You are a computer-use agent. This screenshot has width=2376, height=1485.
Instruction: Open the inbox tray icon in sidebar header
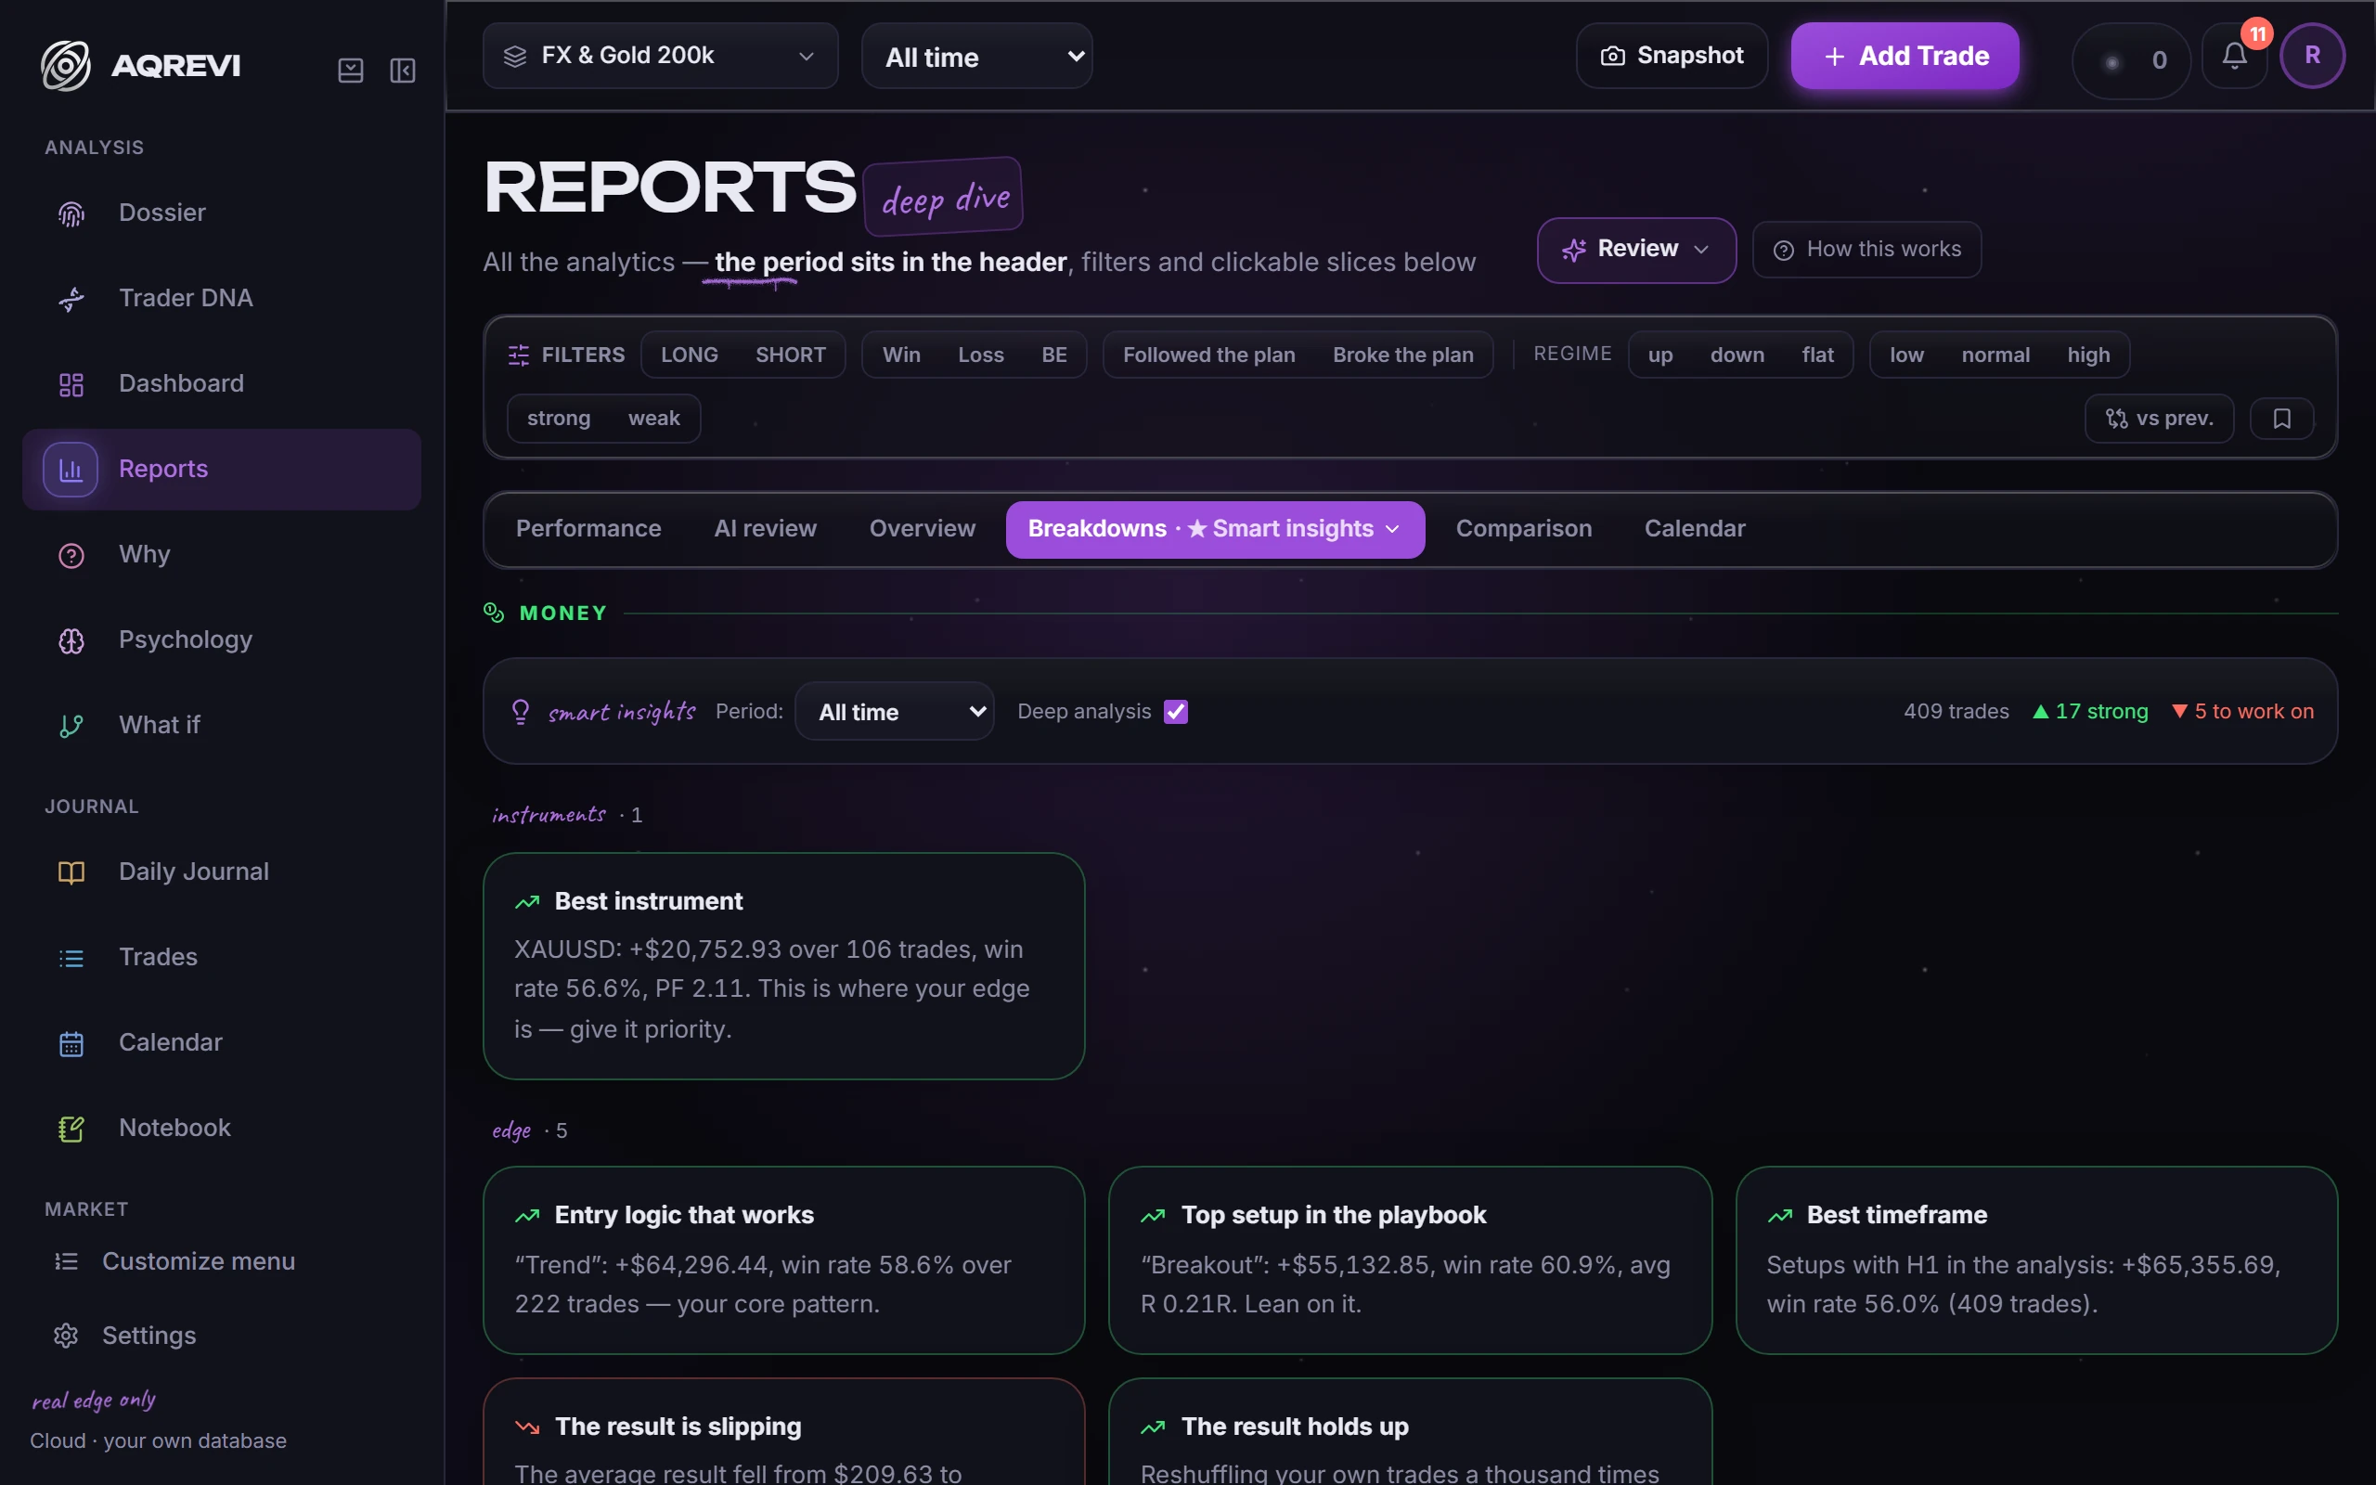click(351, 70)
